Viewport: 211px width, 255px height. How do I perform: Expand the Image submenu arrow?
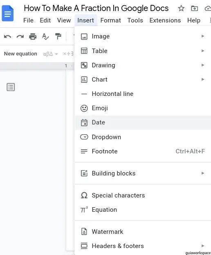coord(203,36)
